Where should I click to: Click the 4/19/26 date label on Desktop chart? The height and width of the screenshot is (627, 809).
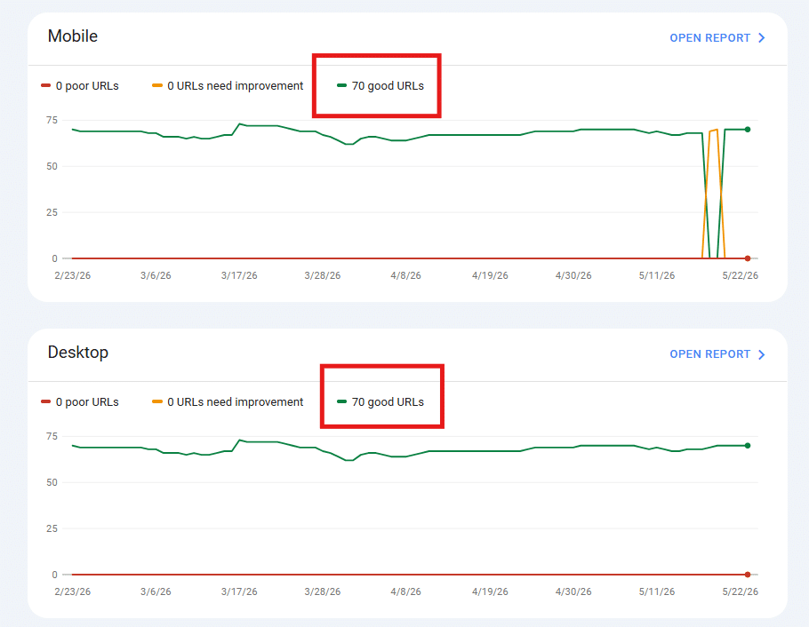490,591
